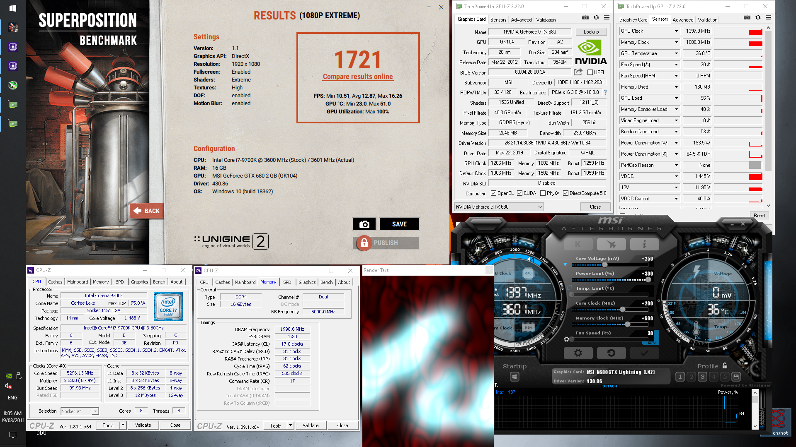Open Bench tab in right CPU-Z window

tap(326, 282)
